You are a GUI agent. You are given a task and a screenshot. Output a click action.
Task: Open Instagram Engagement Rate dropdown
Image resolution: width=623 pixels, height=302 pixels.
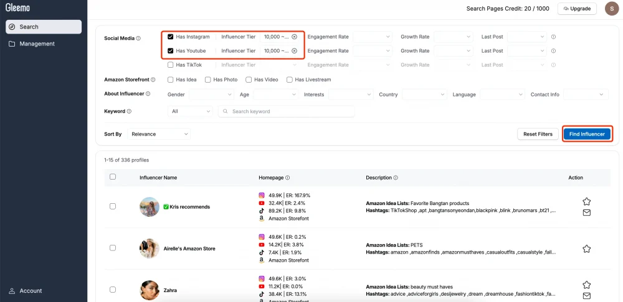tap(373, 37)
